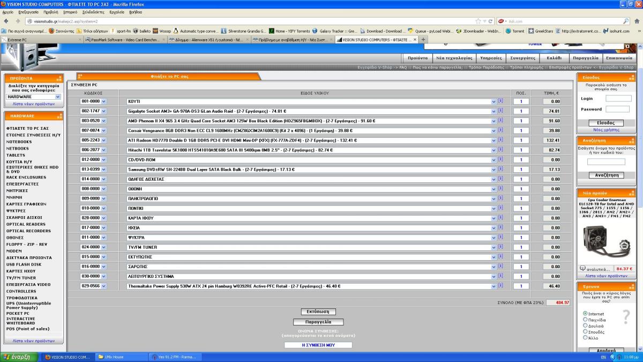643x362 pixels.
Task: Click info icon on the ΛΕΙΤΟΥΡΓΙΚΟ ΣΥΣΤΗΜΑ row
Action: pyautogui.click(x=500, y=276)
